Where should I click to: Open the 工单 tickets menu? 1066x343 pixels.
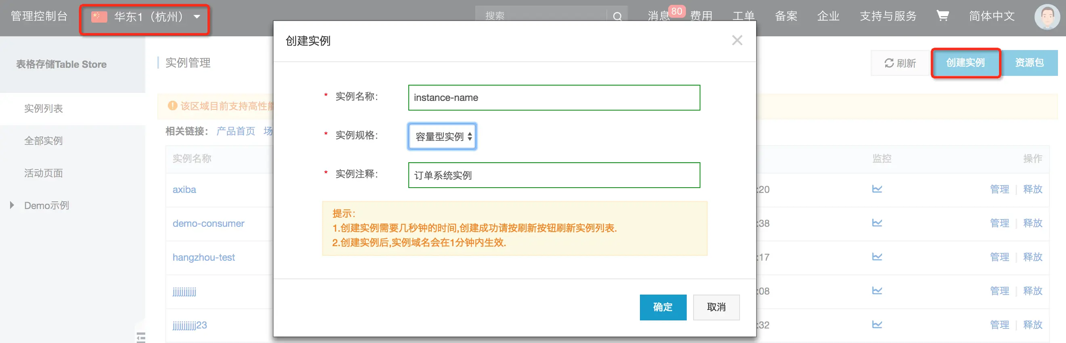pos(743,16)
